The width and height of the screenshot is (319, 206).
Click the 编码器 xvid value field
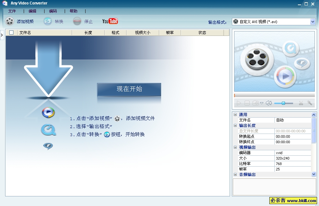point(293,153)
